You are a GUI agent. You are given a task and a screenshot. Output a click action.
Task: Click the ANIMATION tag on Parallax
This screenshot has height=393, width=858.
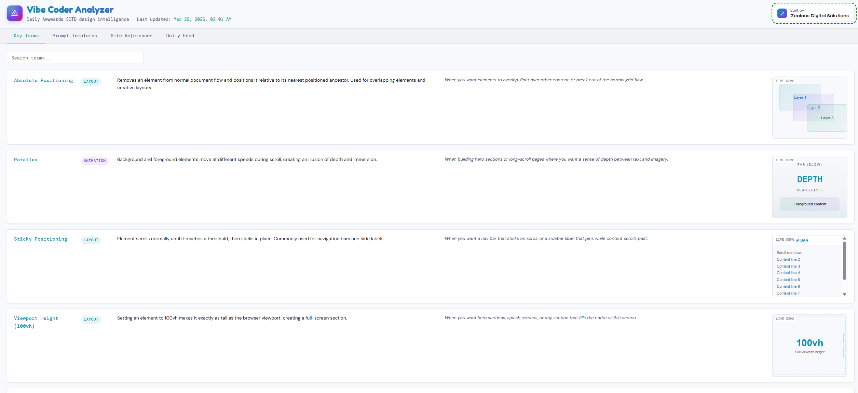point(95,161)
